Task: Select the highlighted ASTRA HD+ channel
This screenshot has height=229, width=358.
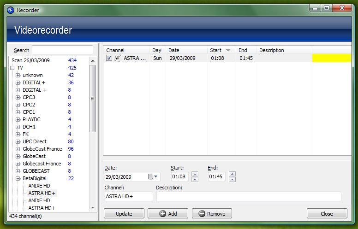Action: (42, 193)
